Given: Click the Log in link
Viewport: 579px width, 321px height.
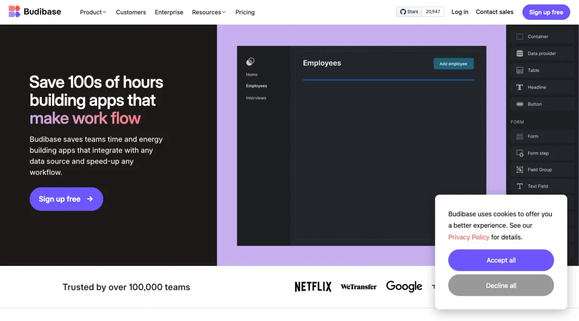Looking at the screenshot, I should [460, 12].
